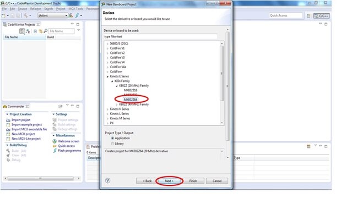The image size is (341, 198).
Task: Click the Open Perspective icon near Quick Access
Action: pos(308,15)
